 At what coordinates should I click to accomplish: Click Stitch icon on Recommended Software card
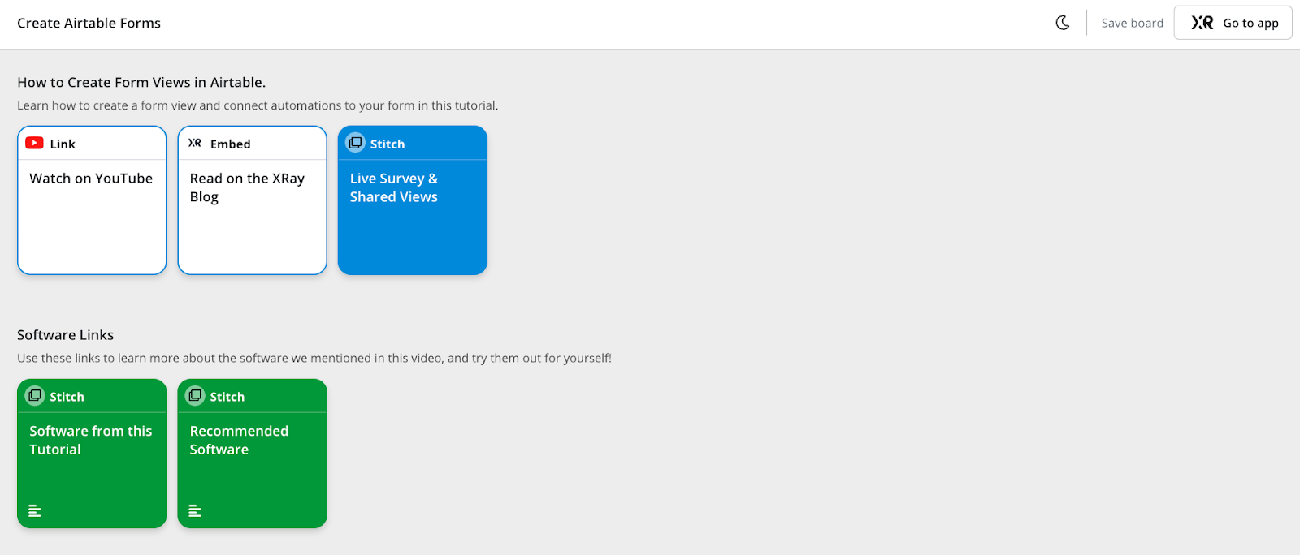pos(195,396)
